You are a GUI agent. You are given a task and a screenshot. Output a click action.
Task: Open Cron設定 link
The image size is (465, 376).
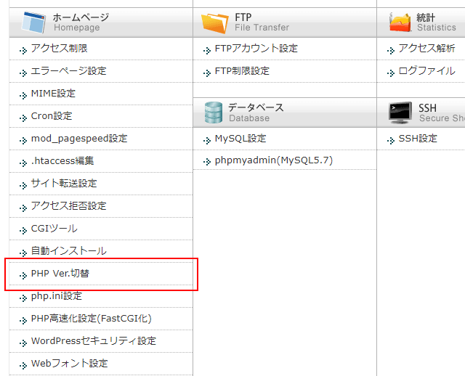point(52,116)
